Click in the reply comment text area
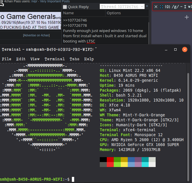Image resolution: width=192 pixels, height=183 pixels. (x=105, y=31)
